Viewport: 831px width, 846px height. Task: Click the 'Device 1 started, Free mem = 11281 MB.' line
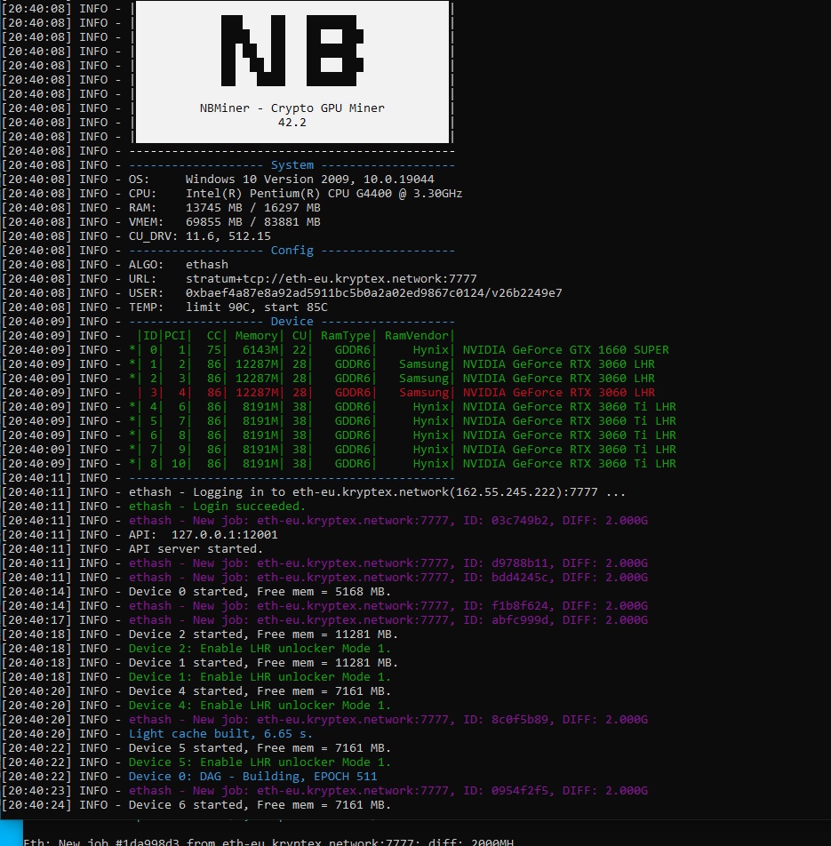(x=263, y=663)
